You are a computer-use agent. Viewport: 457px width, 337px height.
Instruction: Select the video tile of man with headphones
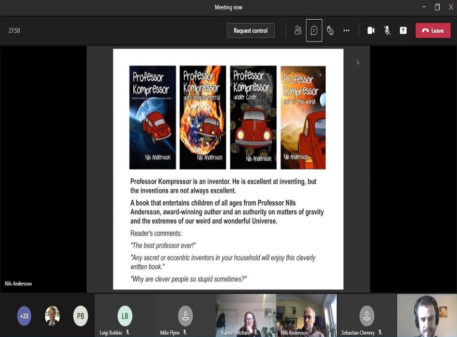coord(427,315)
